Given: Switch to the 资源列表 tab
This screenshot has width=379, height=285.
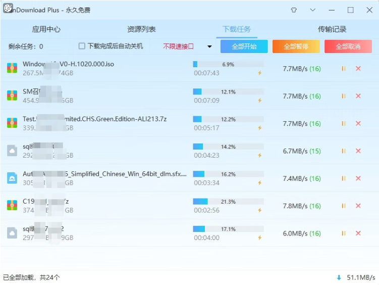Looking at the screenshot, I should [x=141, y=29].
